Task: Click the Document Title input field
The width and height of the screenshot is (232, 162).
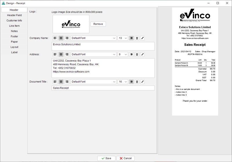Action: tap(103, 88)
